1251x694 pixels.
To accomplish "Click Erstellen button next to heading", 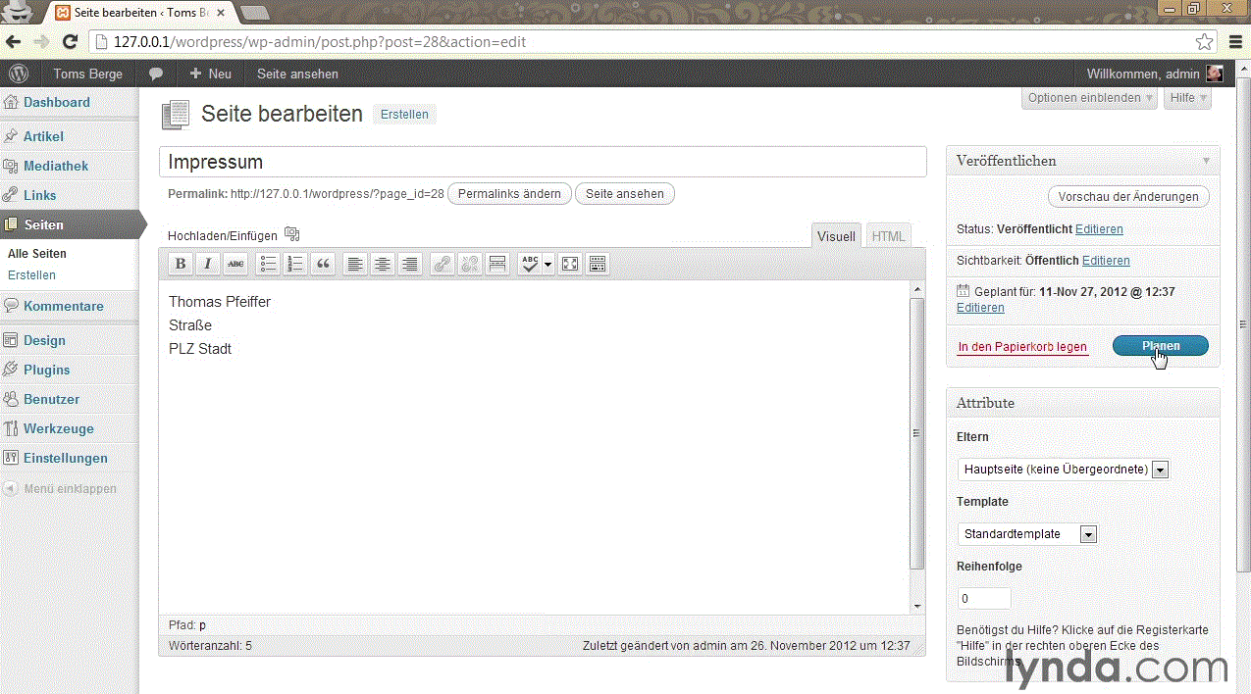I will (405, 115).
